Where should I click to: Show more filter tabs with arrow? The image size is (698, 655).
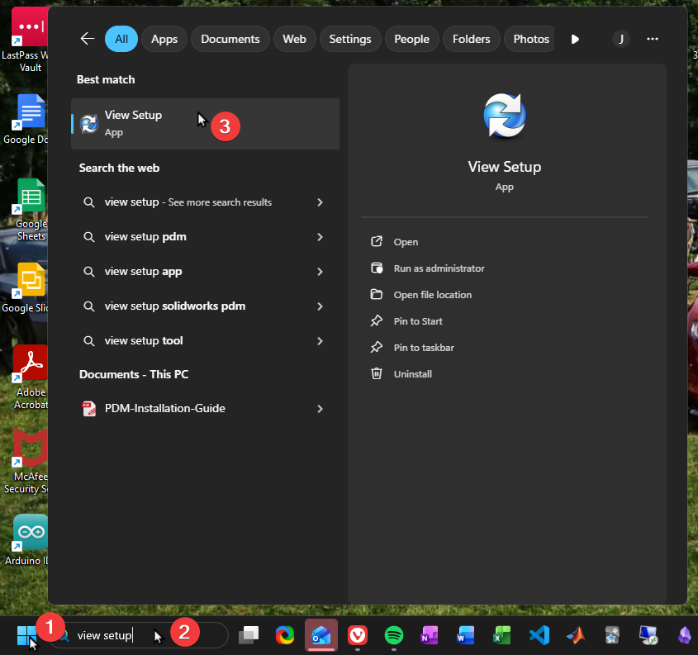coord(575,39)
